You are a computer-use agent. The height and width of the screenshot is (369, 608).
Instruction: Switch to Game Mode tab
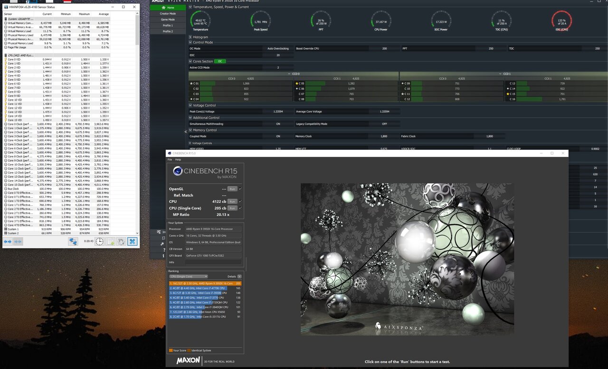coord(168,19)
